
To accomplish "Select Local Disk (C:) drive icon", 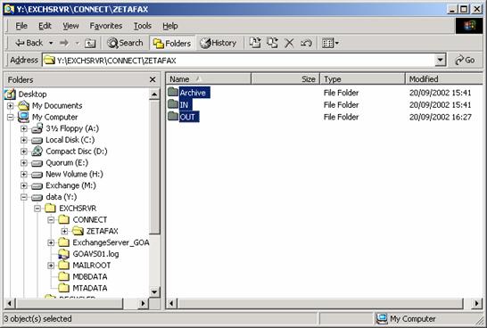I will (x=37, y=140).
